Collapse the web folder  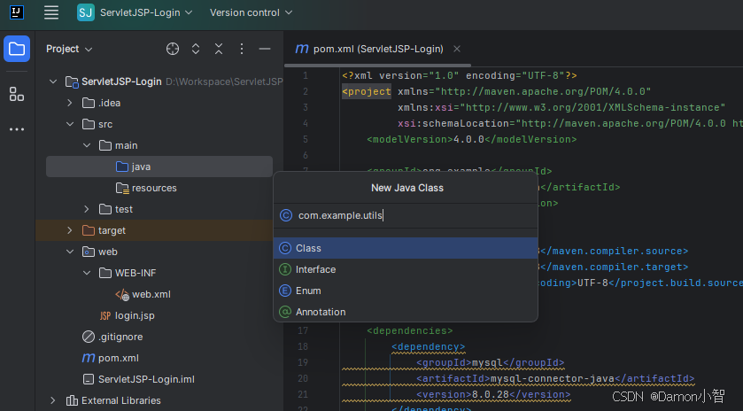pos(70,252)
